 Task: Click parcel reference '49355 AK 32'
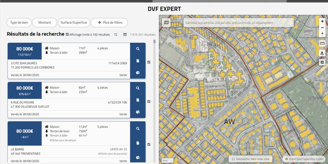118,149
